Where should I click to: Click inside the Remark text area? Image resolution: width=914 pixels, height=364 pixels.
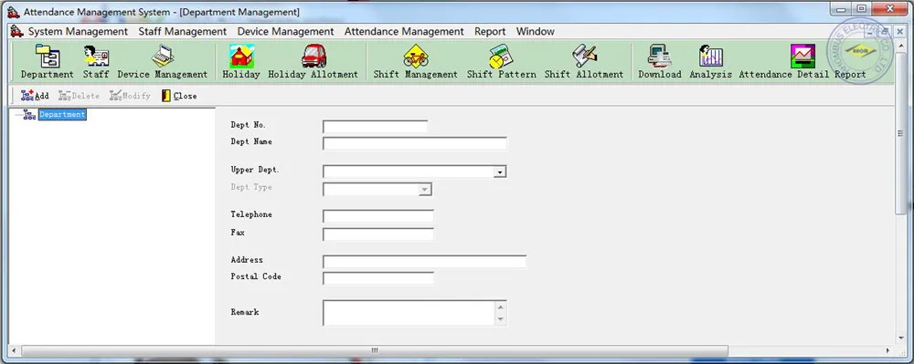coord(409,313)
